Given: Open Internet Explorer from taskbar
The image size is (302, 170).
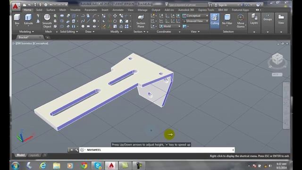Looking at the screenshot, I should pos(43,166).
